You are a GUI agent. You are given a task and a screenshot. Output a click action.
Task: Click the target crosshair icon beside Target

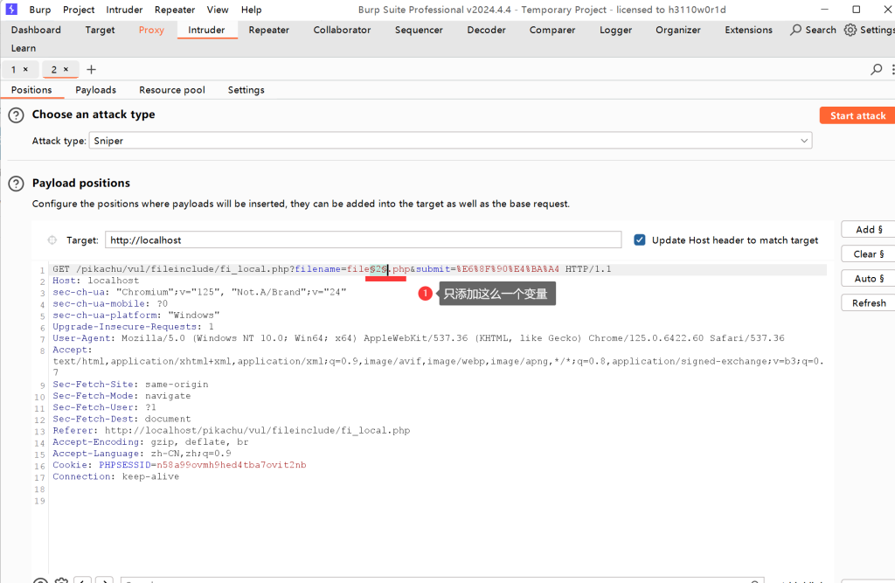click(52, 239)
